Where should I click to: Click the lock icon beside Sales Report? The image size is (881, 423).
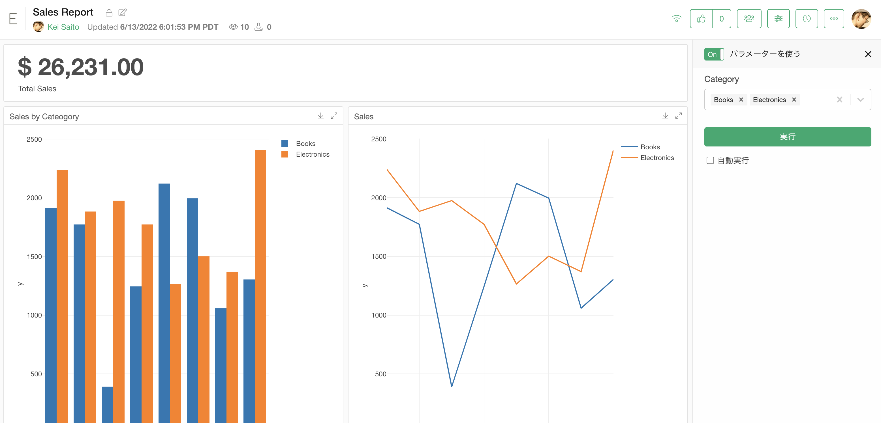[x=109, y=13]
